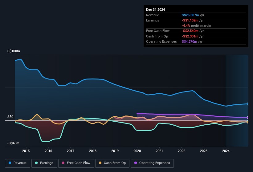Jump to 2022 on the time axis
253x172 pixels.
point(182,151)
